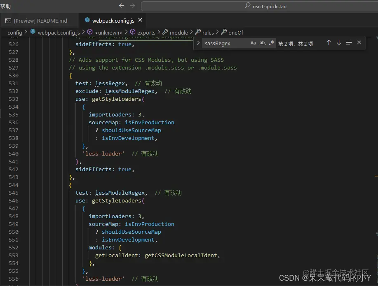The width and height of the screenshot is (378, 286).
Task: Click getStyleLoaders on line 533
Action: coord(116,99)
